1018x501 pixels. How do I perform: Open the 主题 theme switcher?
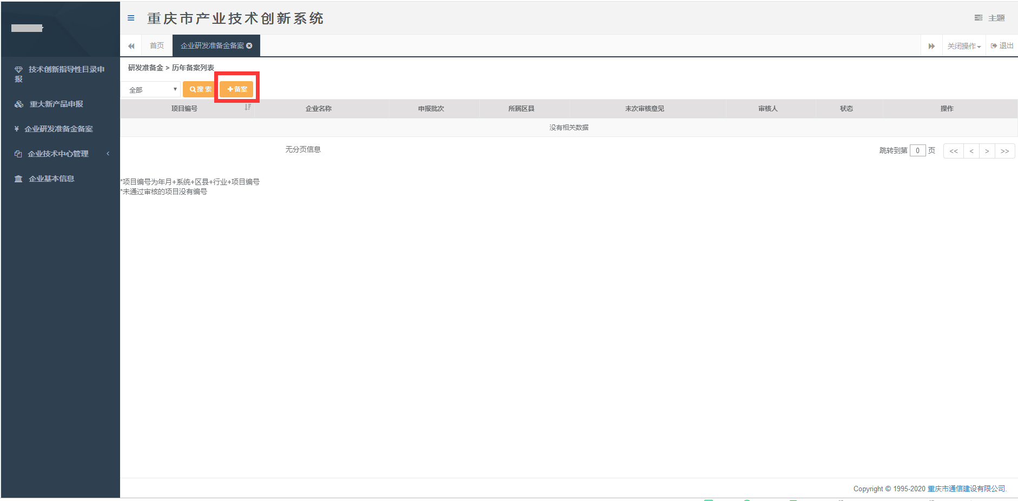click(x=990, y=18)
